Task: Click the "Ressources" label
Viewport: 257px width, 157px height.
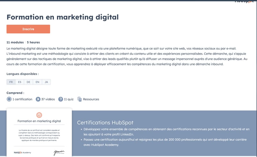Action: click(91, 99)
